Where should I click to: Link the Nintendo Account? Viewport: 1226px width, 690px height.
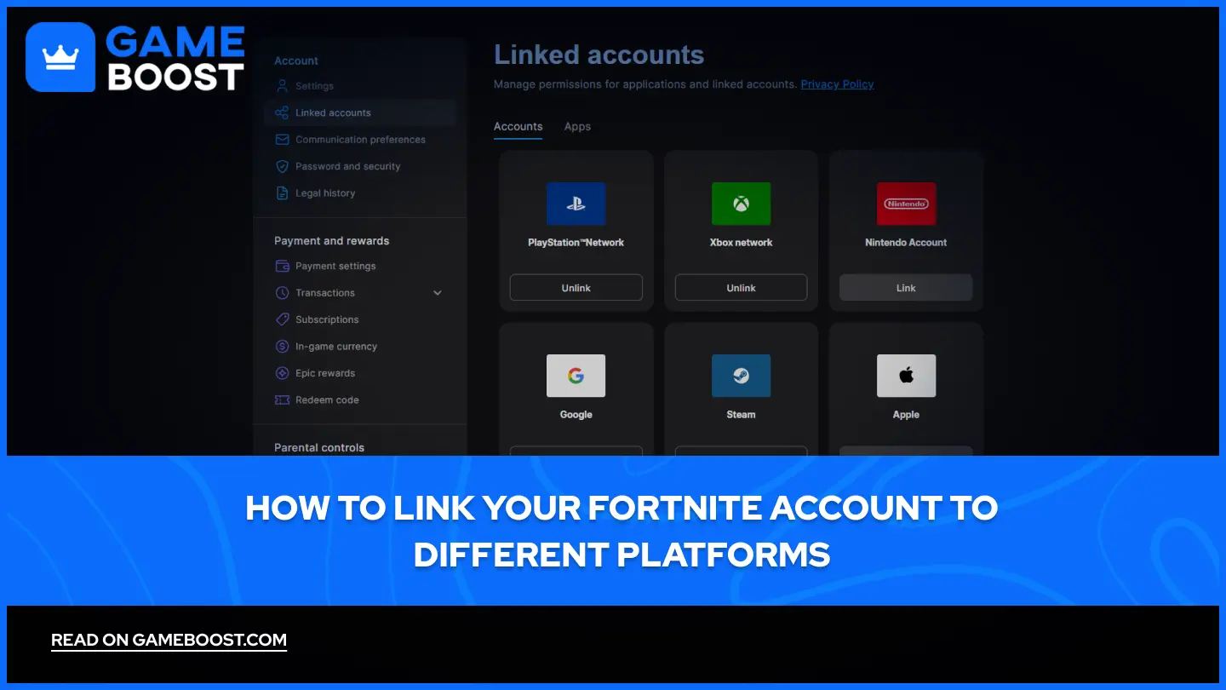[906, 288]
